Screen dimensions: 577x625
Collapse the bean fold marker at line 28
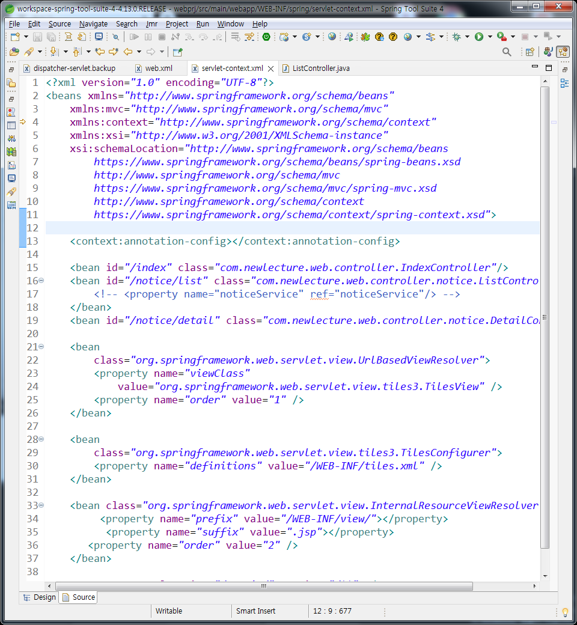point(41,439)
